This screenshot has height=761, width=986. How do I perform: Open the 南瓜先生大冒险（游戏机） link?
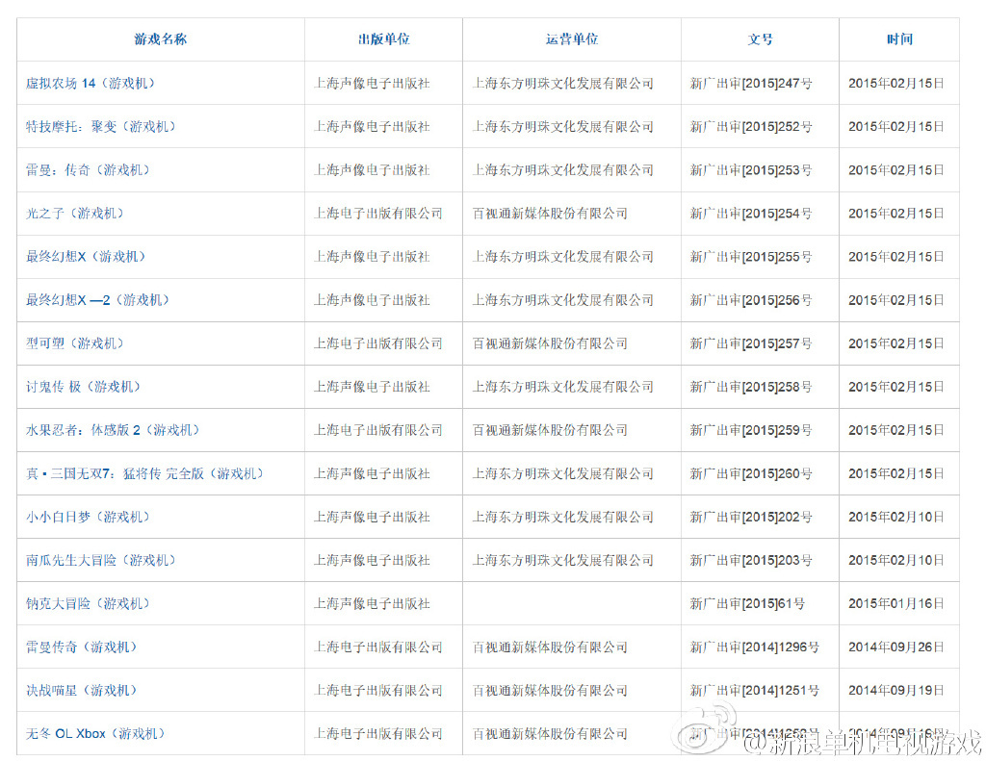pos(100,560)
